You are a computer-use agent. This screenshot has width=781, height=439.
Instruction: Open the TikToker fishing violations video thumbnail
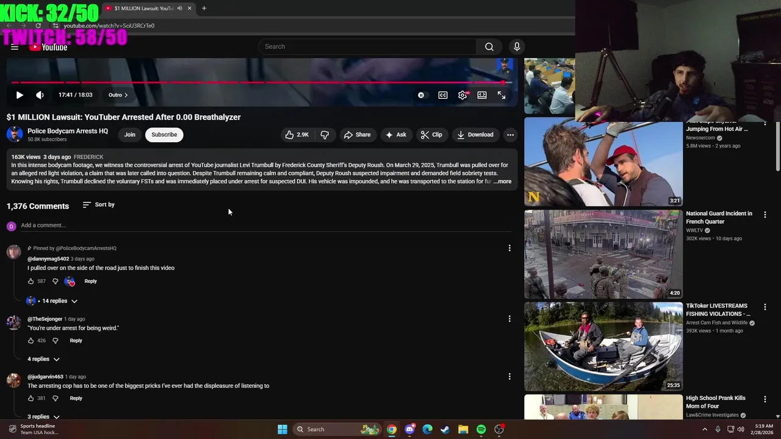coord(603,346)
